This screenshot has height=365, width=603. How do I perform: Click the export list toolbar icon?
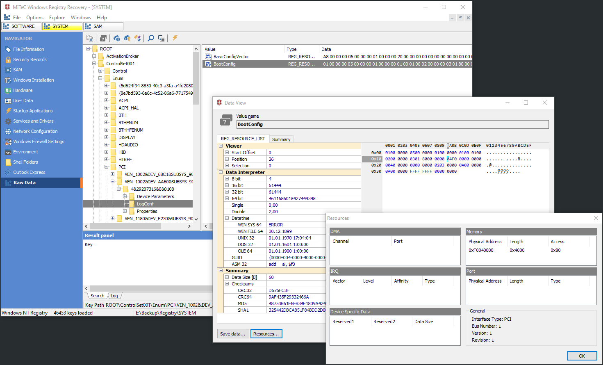(161, 38)
